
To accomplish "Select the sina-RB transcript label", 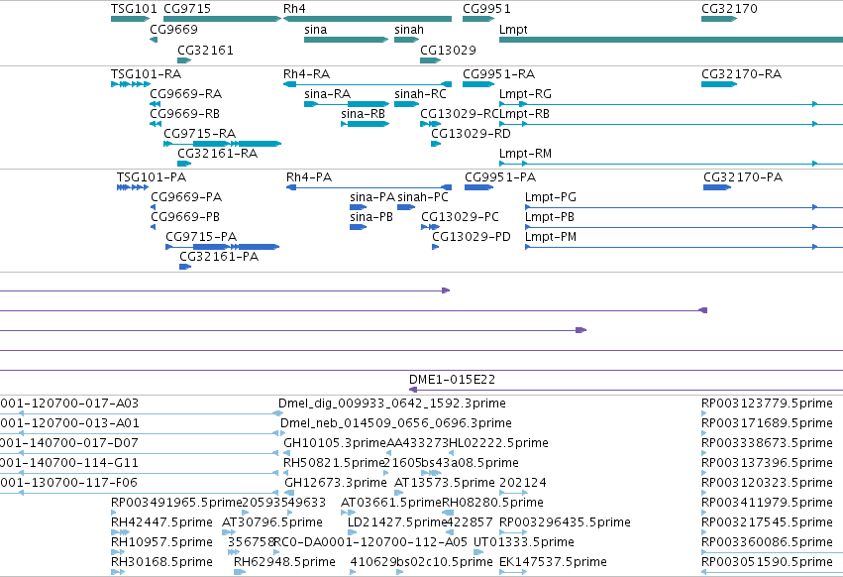I will coord(363,114).
